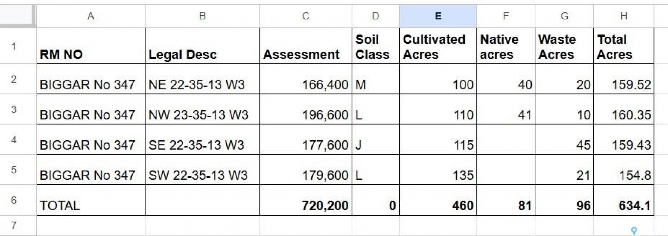Select cultivated acres value 100
Screen dimensions: 668x236
(438, 79)
